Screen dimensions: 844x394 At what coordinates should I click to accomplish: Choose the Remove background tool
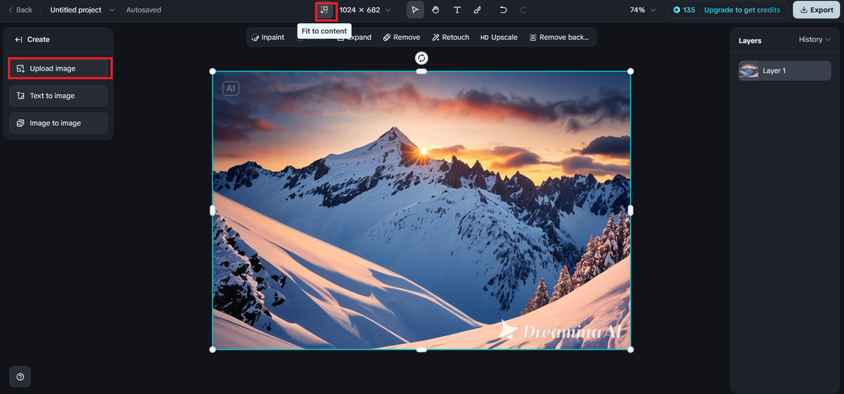point(559,38)
